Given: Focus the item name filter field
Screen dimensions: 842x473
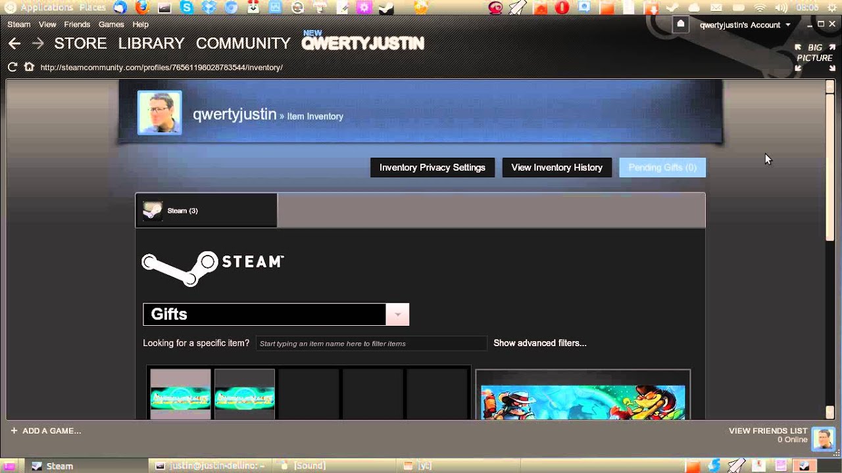Looking at the screenshot, I should (372, 344).
